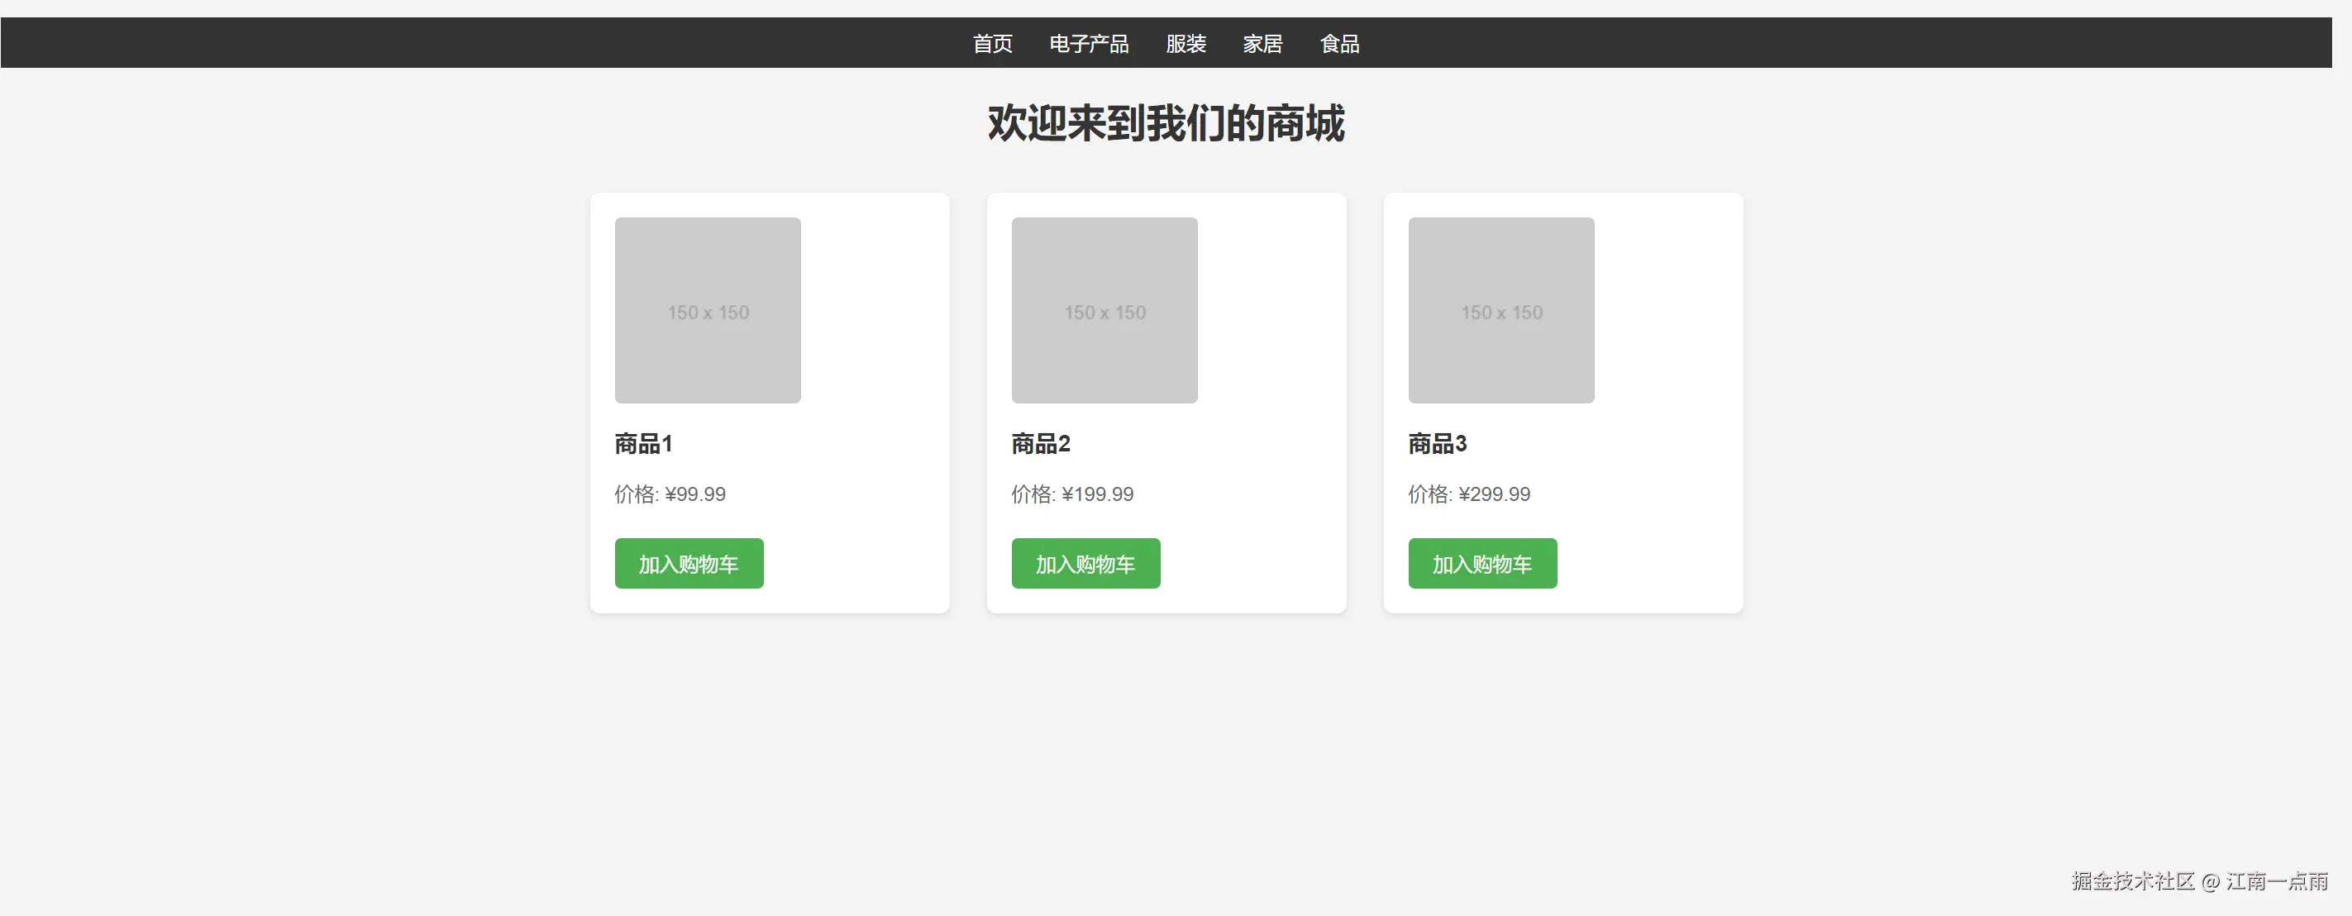The height and width of the screenshot is (916, 2352).
Task: Click the 商品1 placeholder image
Action: [708, 311]
